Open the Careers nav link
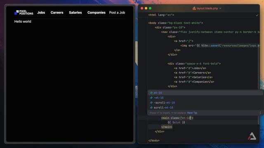This screenshot has height=148, width=264. [x=57, y=13]
